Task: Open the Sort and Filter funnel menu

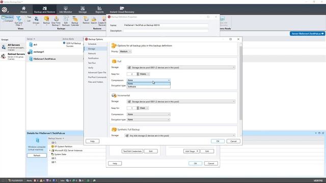Action: coord(18,21)
